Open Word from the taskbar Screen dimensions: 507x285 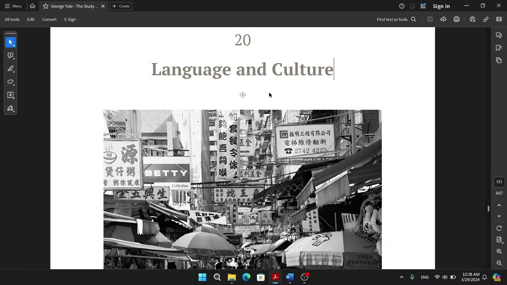pyautogui.click(x=290, y=277)
